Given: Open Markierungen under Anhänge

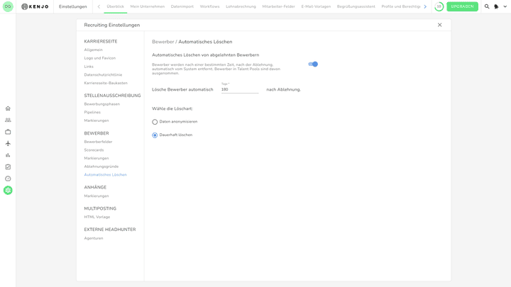Looking at the screenshot, I should coord(97,196).
